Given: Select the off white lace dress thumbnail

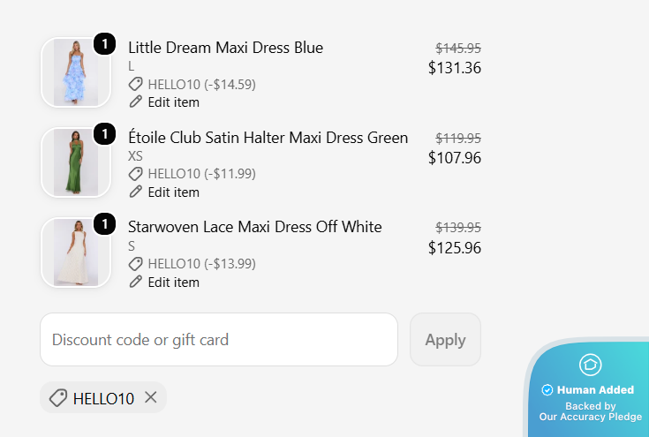Looking at the screenshot, I should pyautogui.click(x=76, y=252).
